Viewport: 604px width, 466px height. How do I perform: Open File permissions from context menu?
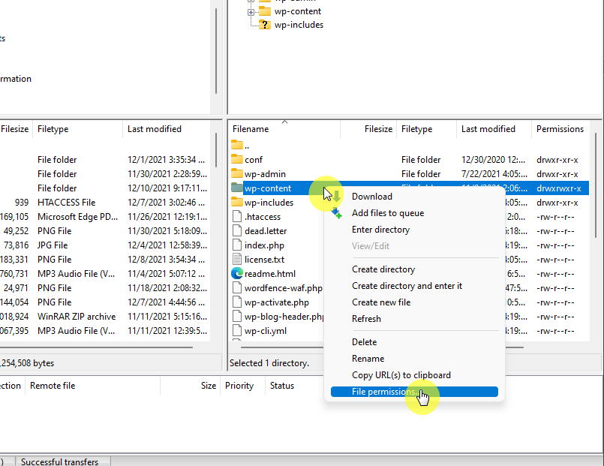414,392
